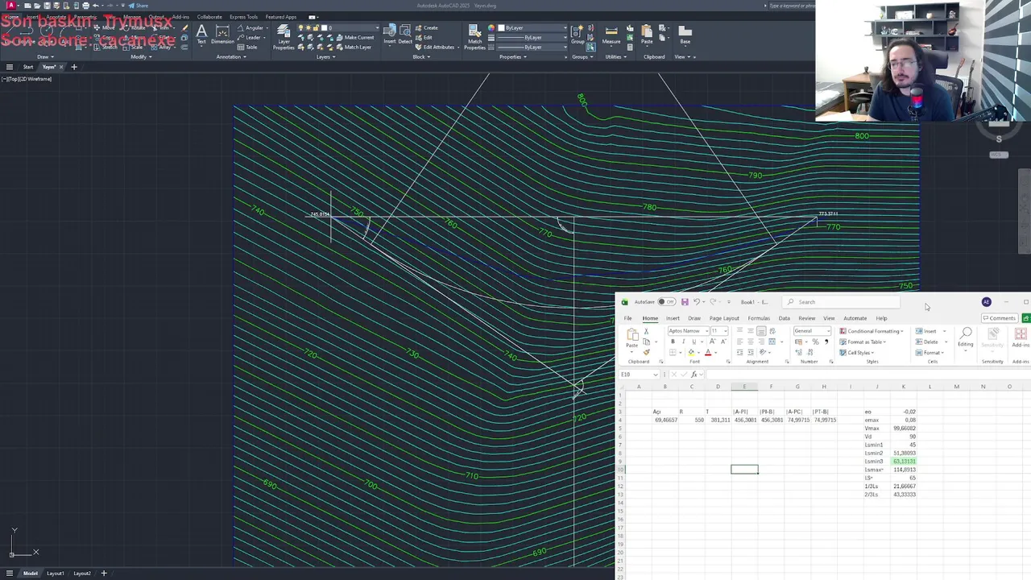Open the Collaborate tab in AutoCAD ribbon
The image size is (1031, 580).
click(x=209, y=17)
